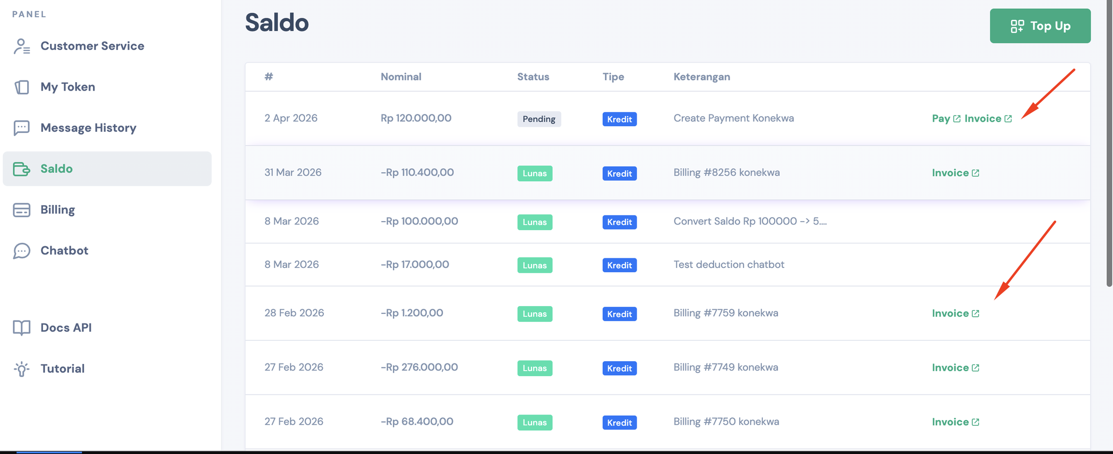Image resolution: width=1113 pixels, height=454 pixels.
Task: Click the vertical page scrollbar
Action: click(1109, 144)
